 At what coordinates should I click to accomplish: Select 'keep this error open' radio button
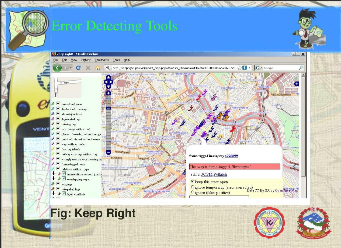click(x=192, y=181)
